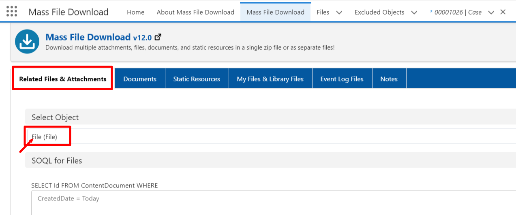
Task: Click the Select Object section header
Action: [x=270, y=117]
